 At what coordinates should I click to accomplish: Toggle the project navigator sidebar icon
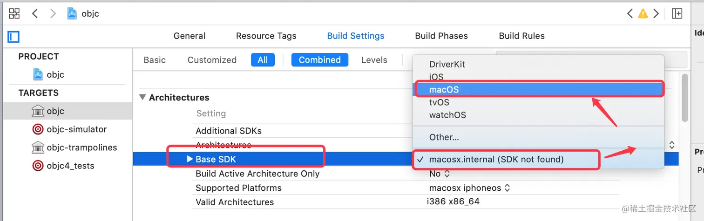point(14,36)
